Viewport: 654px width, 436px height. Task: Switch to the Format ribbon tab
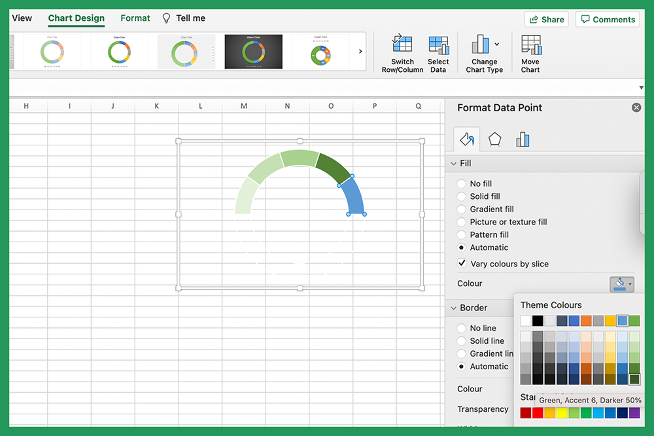point(135,18)
